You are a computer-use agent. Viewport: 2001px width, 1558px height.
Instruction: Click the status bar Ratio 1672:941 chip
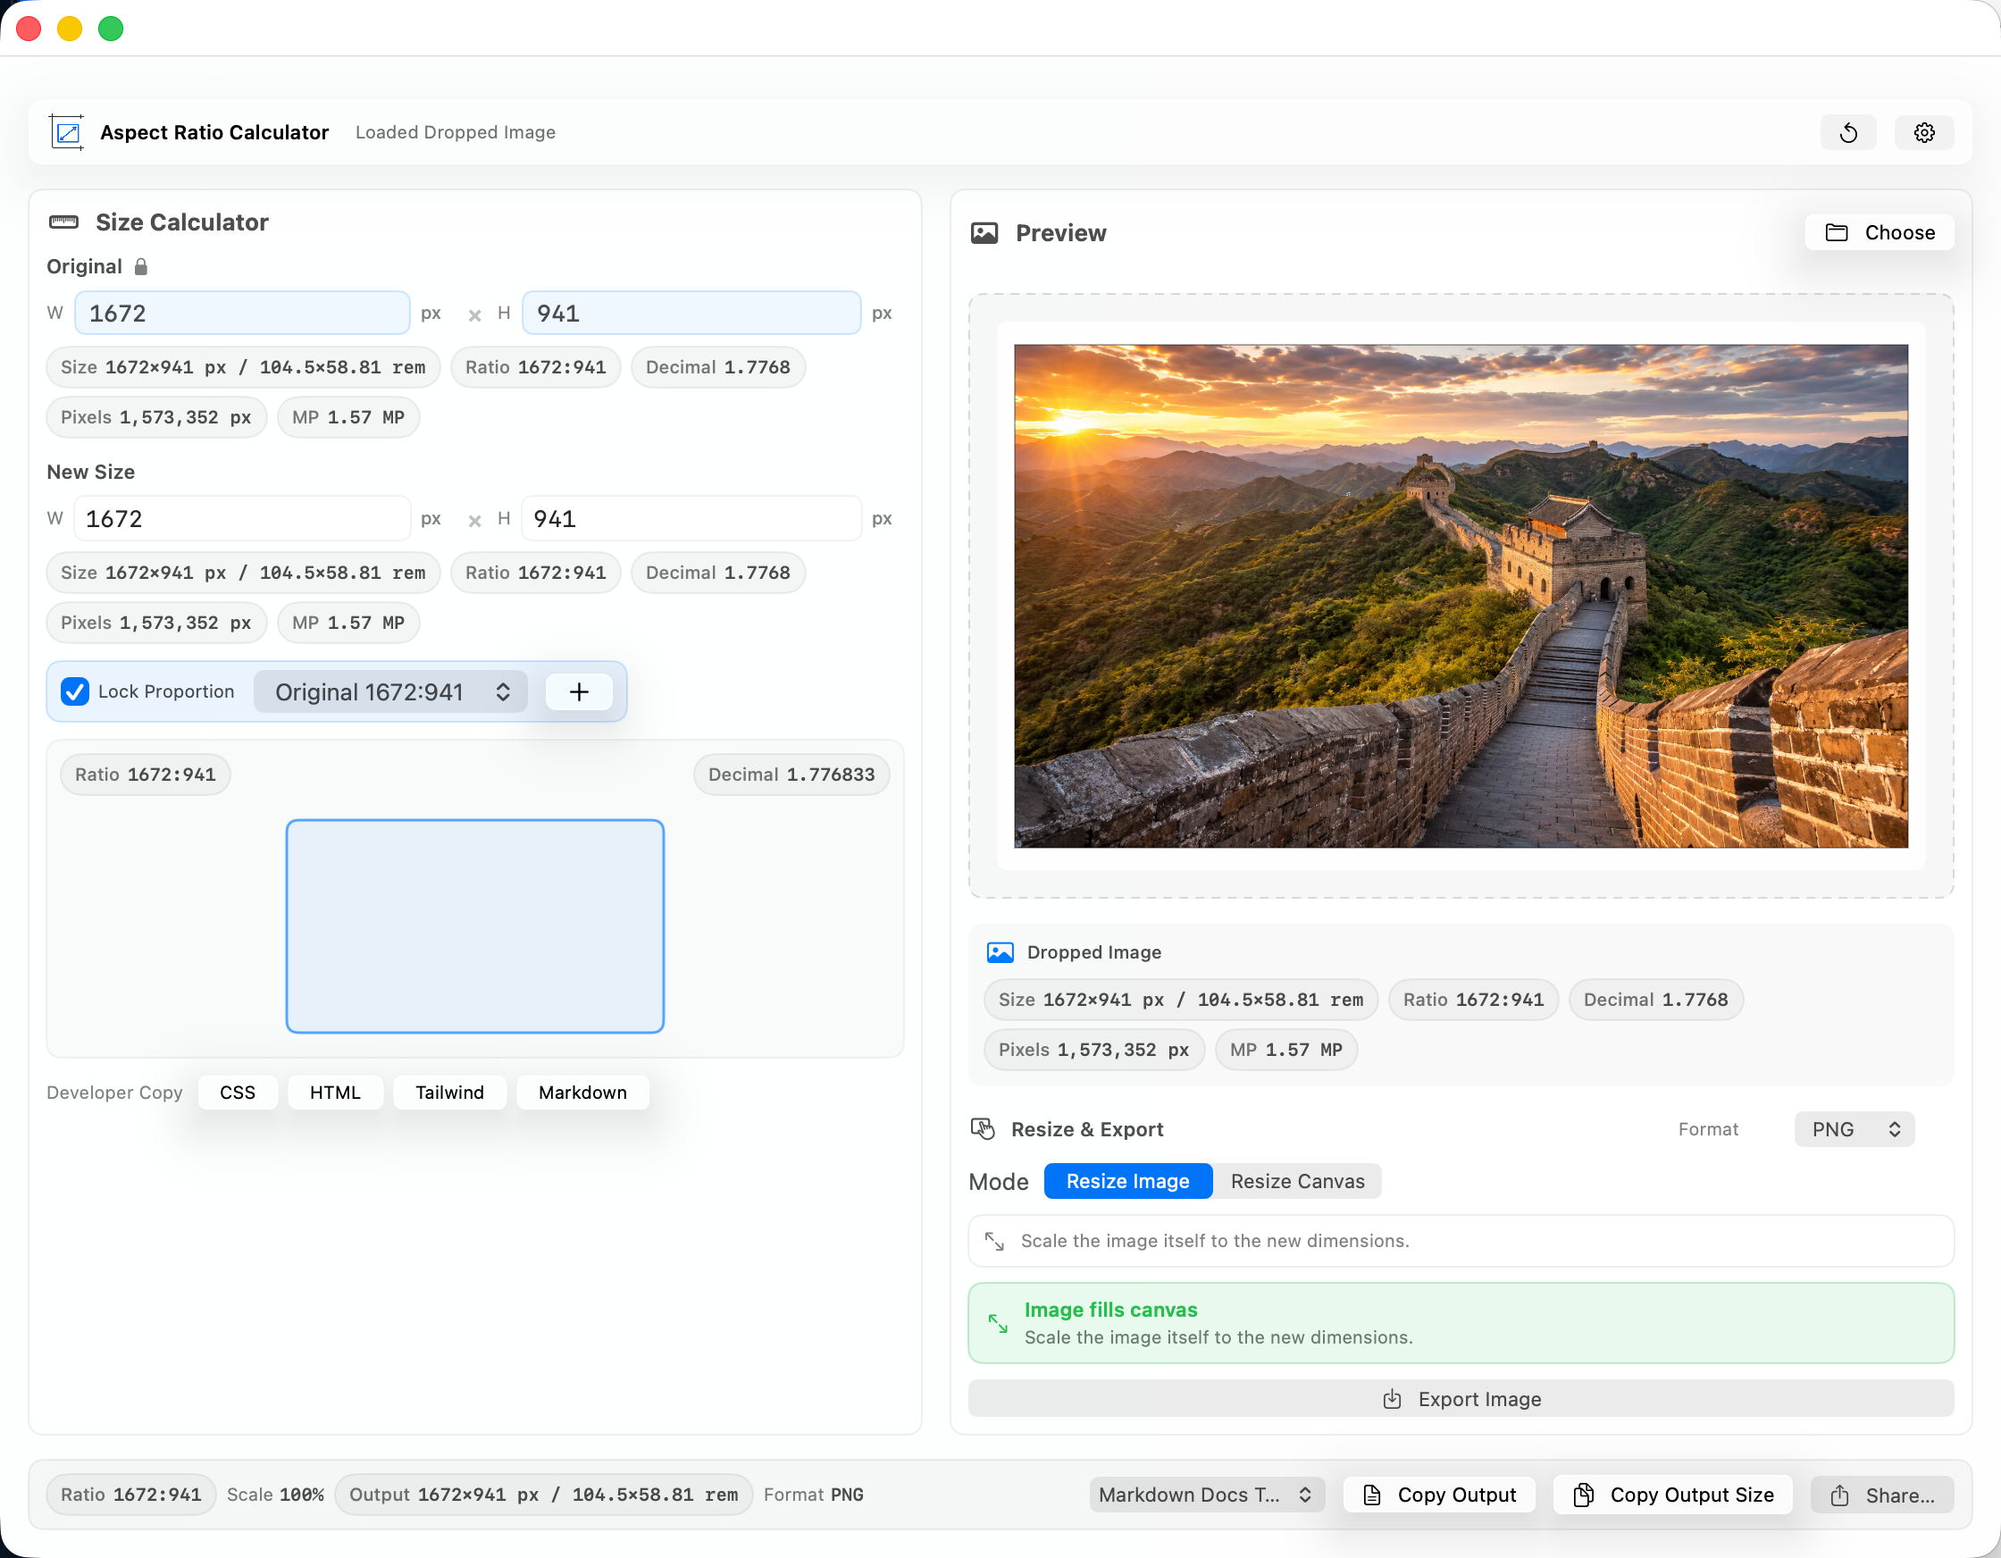(x=131, y=1495)
